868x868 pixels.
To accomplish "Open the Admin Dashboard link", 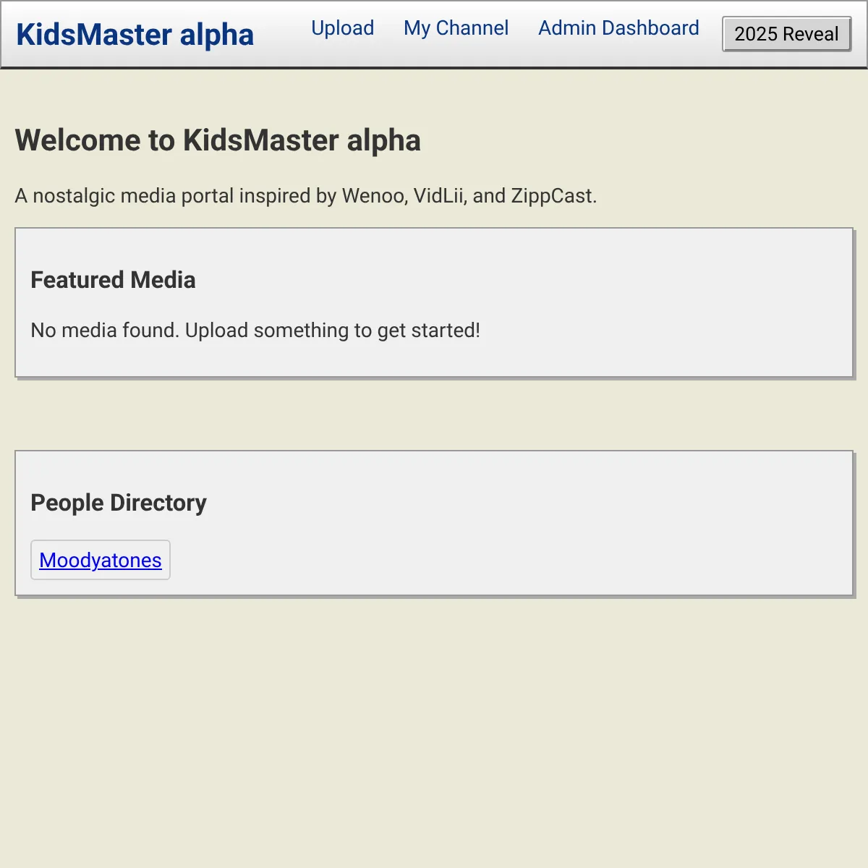I will click(618, 28).
